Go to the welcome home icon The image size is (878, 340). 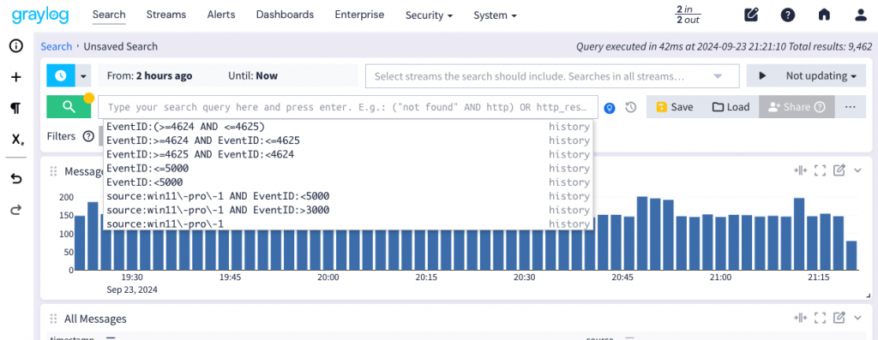[x=824, y=15]
